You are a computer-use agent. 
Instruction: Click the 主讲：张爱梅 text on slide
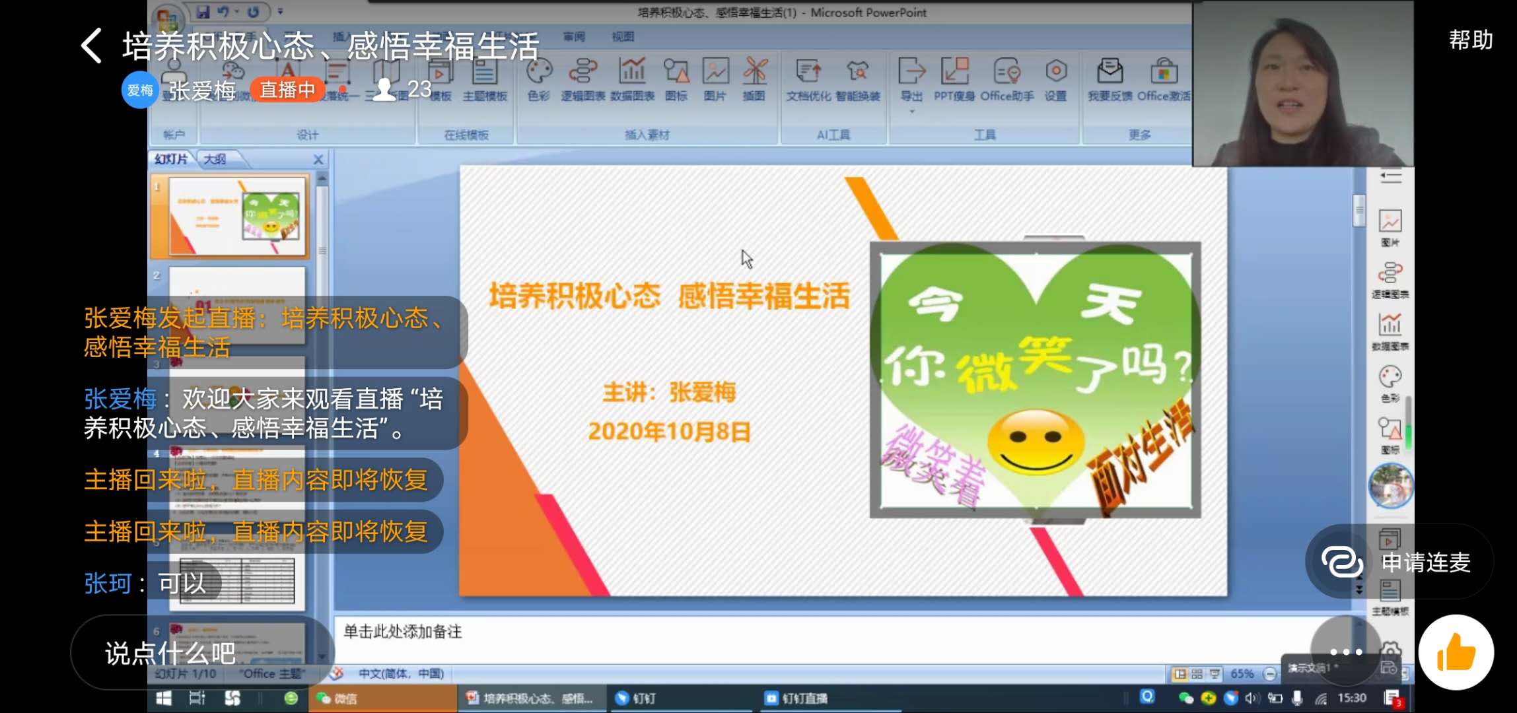(669, 392)
